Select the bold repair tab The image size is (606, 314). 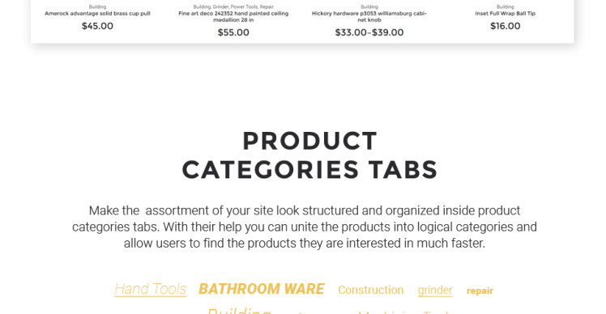click(x=480, y=291)
